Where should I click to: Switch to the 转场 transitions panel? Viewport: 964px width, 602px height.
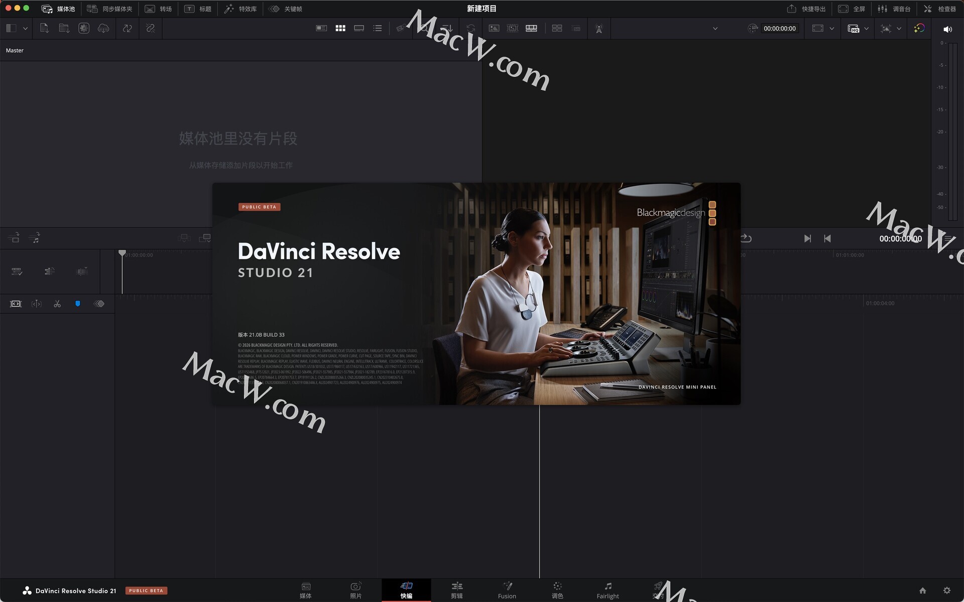158,9
